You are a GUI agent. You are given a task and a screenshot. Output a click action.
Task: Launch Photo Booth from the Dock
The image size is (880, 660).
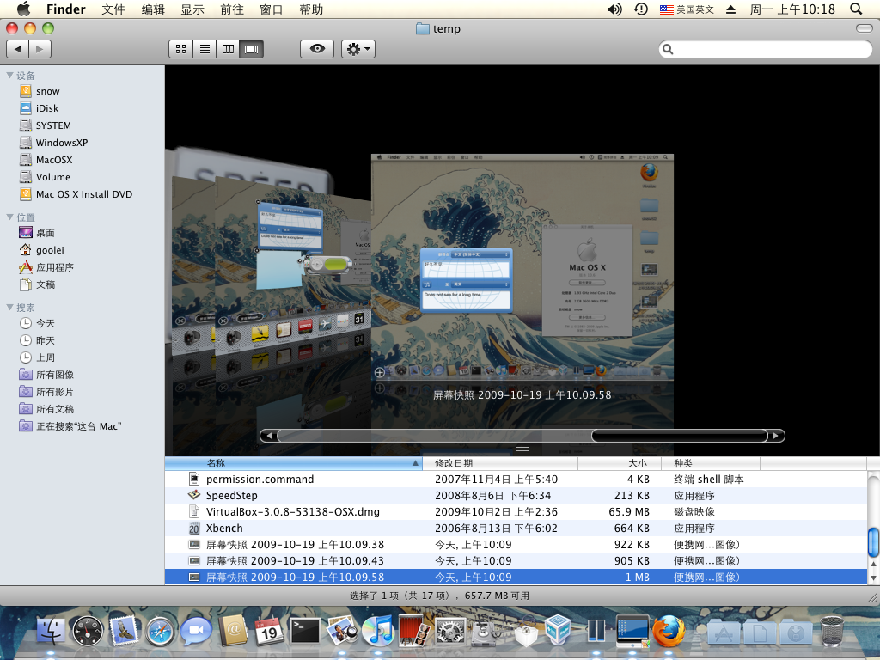pyautogui.click(x=414, y=630)
